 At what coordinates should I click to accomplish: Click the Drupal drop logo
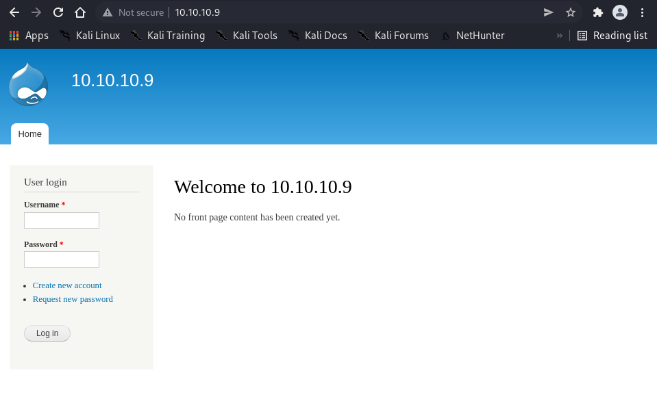[28, 84]
